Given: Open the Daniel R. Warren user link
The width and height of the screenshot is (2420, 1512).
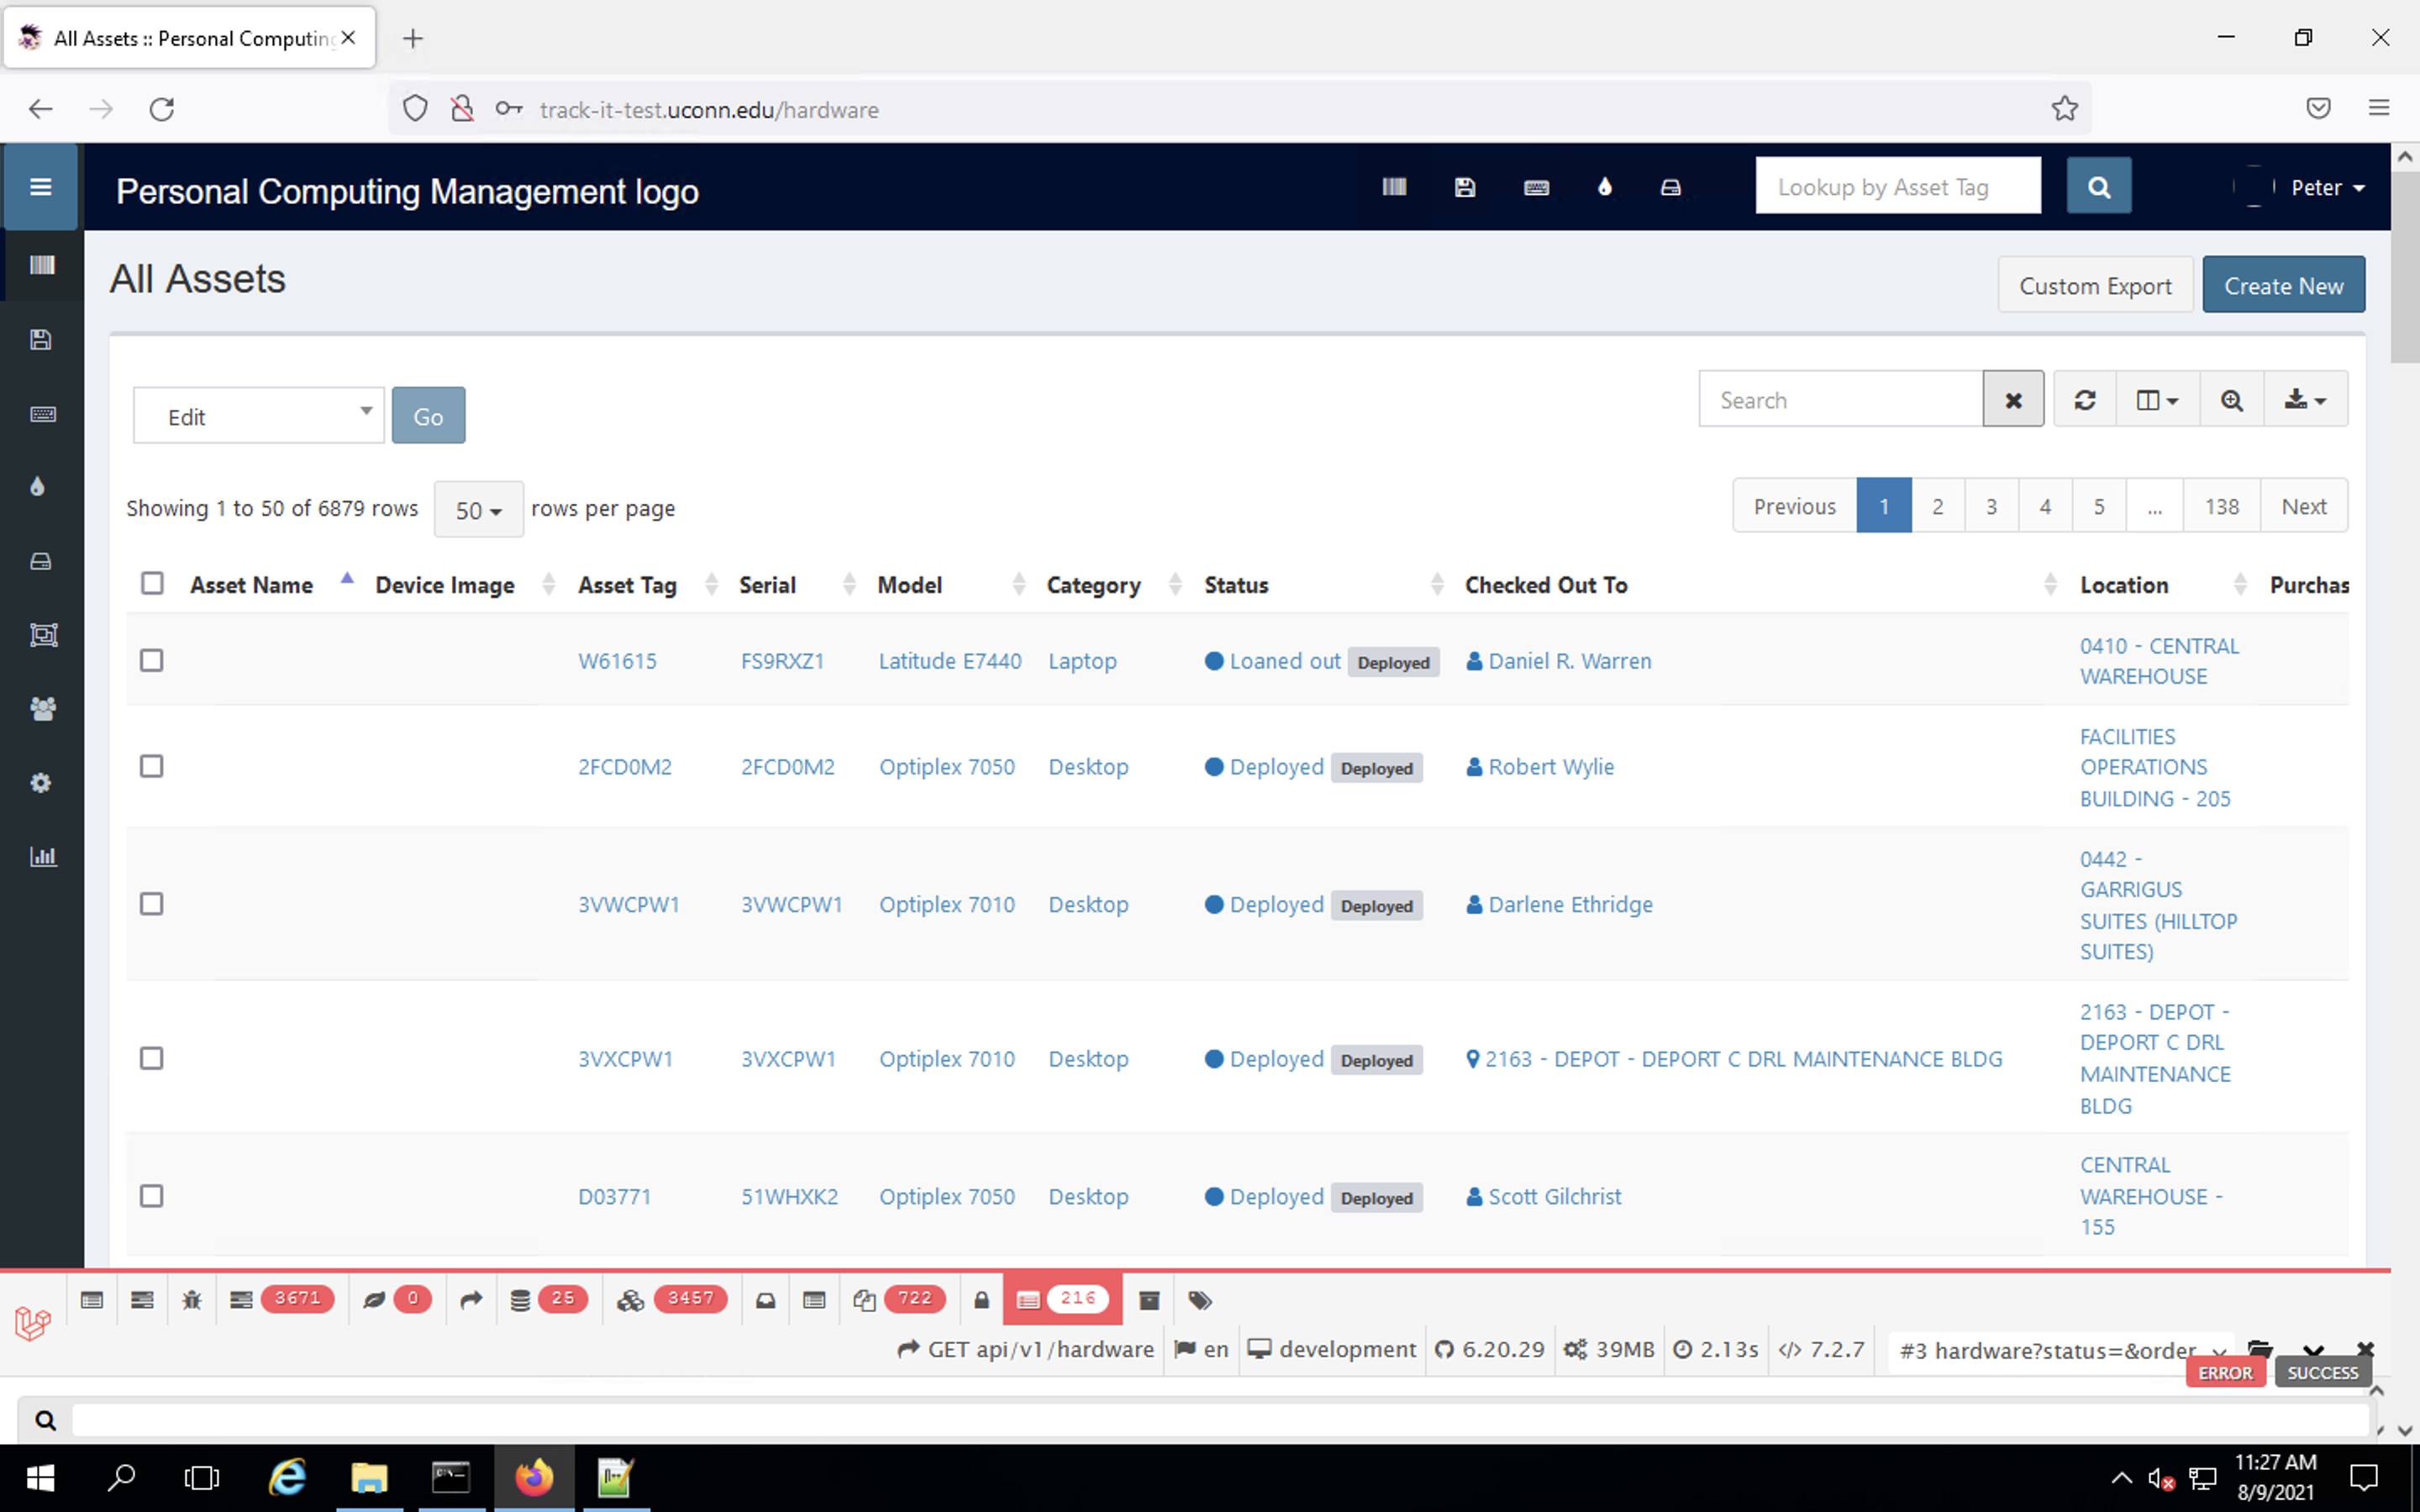Looking at the screenshot, I should tap(1569, 661).
